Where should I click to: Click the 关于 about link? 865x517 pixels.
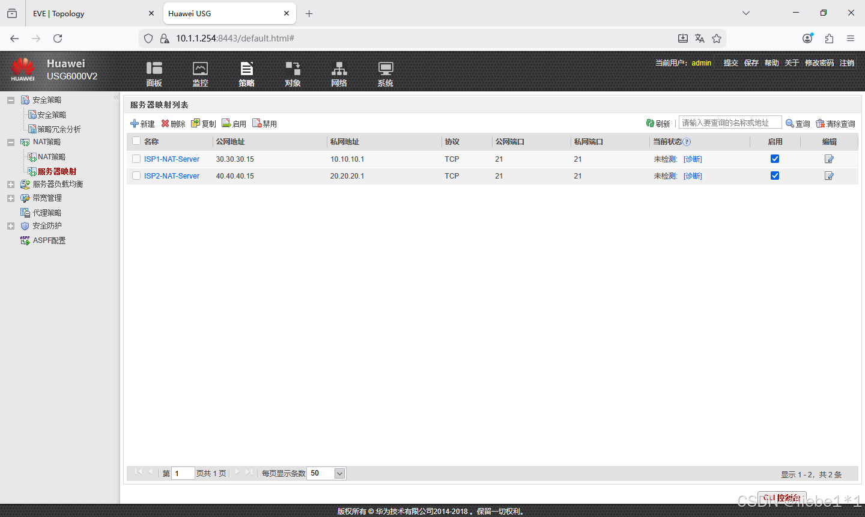(x=792, y=63)
